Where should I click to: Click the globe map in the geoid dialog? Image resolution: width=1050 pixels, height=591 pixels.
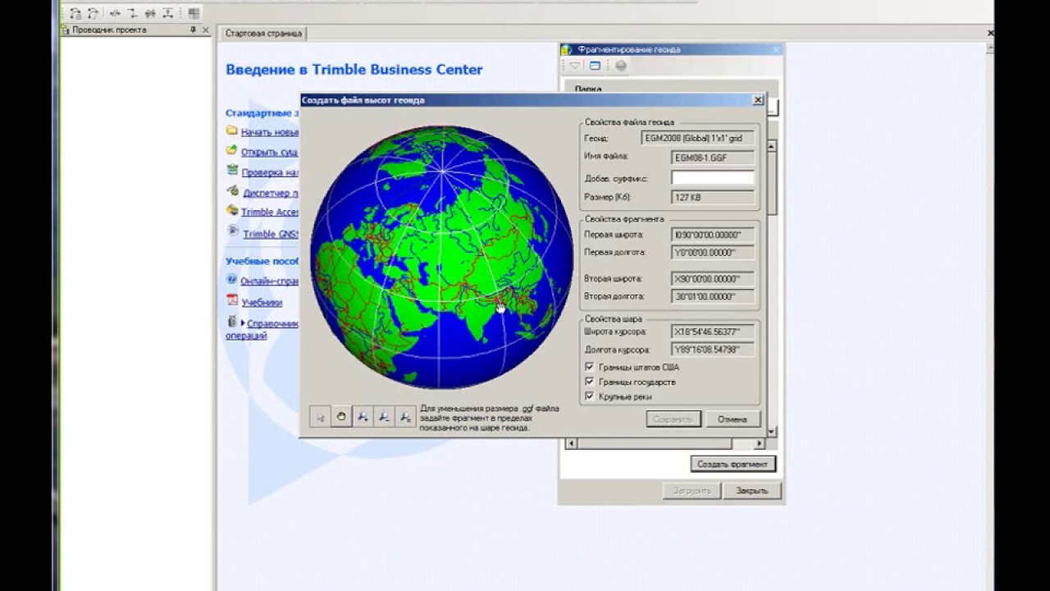pos(441,257)
